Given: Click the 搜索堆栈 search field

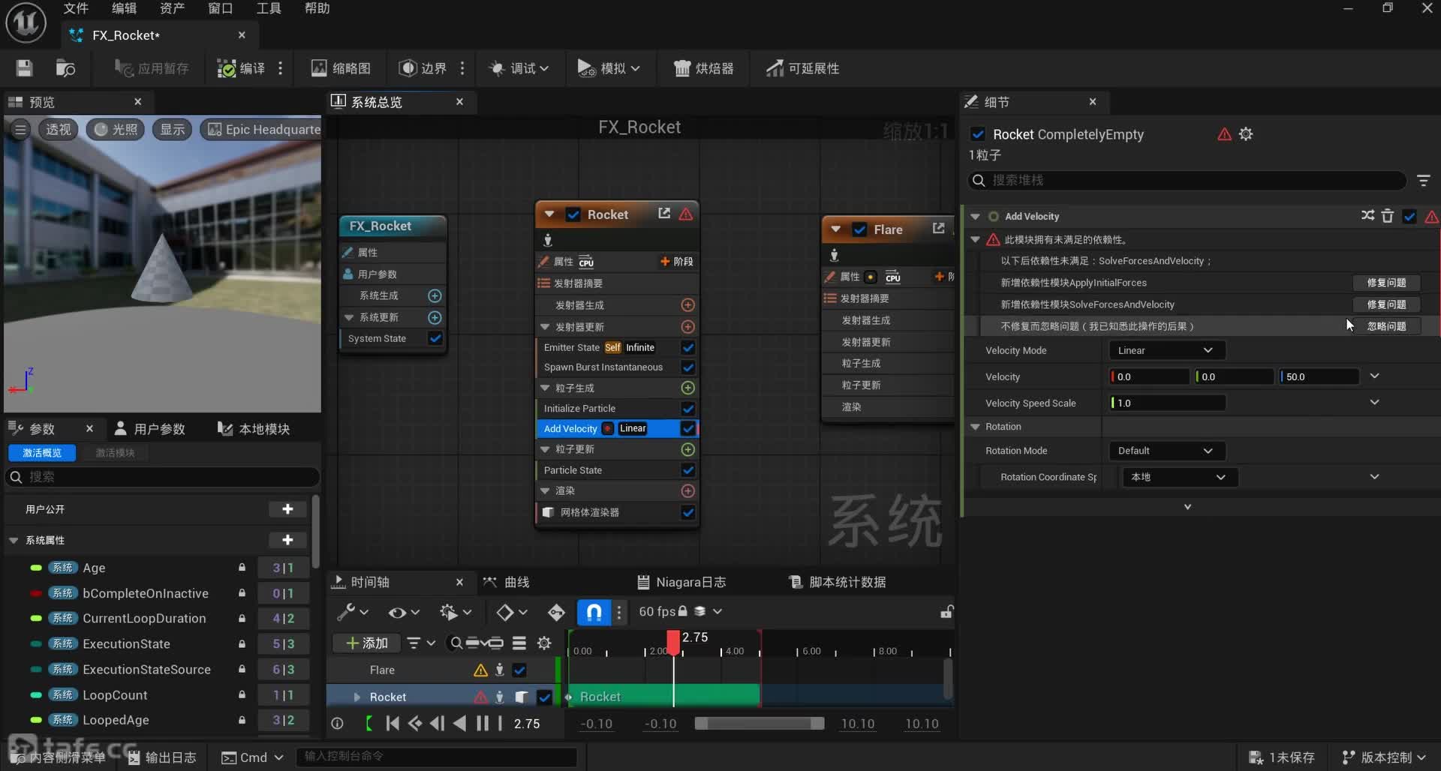Looking at the screenshot, I should pyautogui.click(x=1186, y=180).
